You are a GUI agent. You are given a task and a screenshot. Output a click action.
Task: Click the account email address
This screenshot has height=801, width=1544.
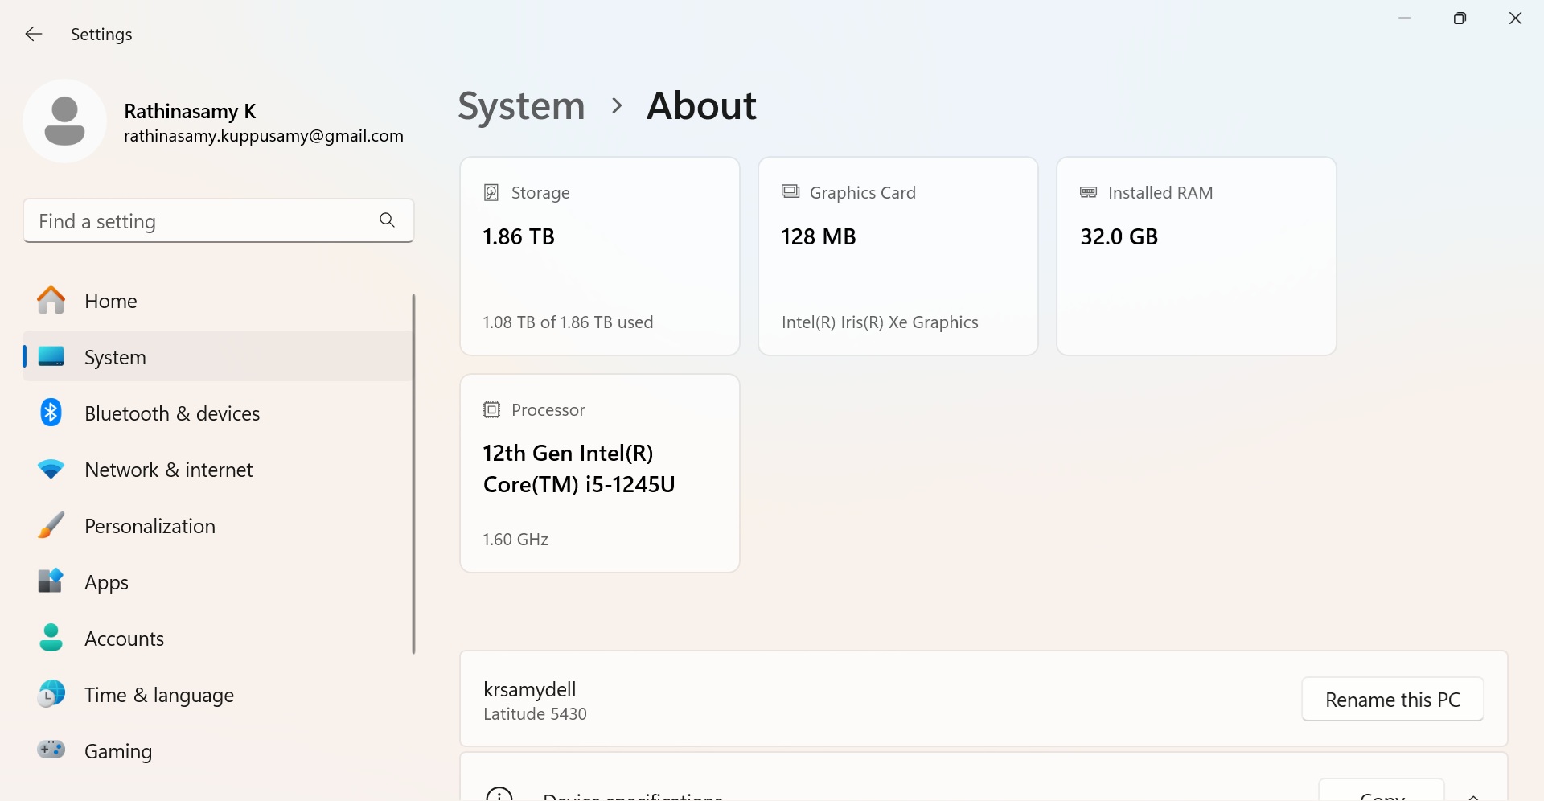tap(264, 136)
